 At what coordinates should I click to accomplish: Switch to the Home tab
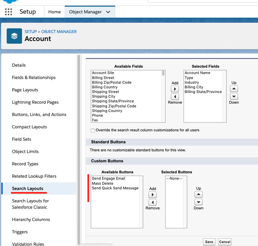pos(54,12)
